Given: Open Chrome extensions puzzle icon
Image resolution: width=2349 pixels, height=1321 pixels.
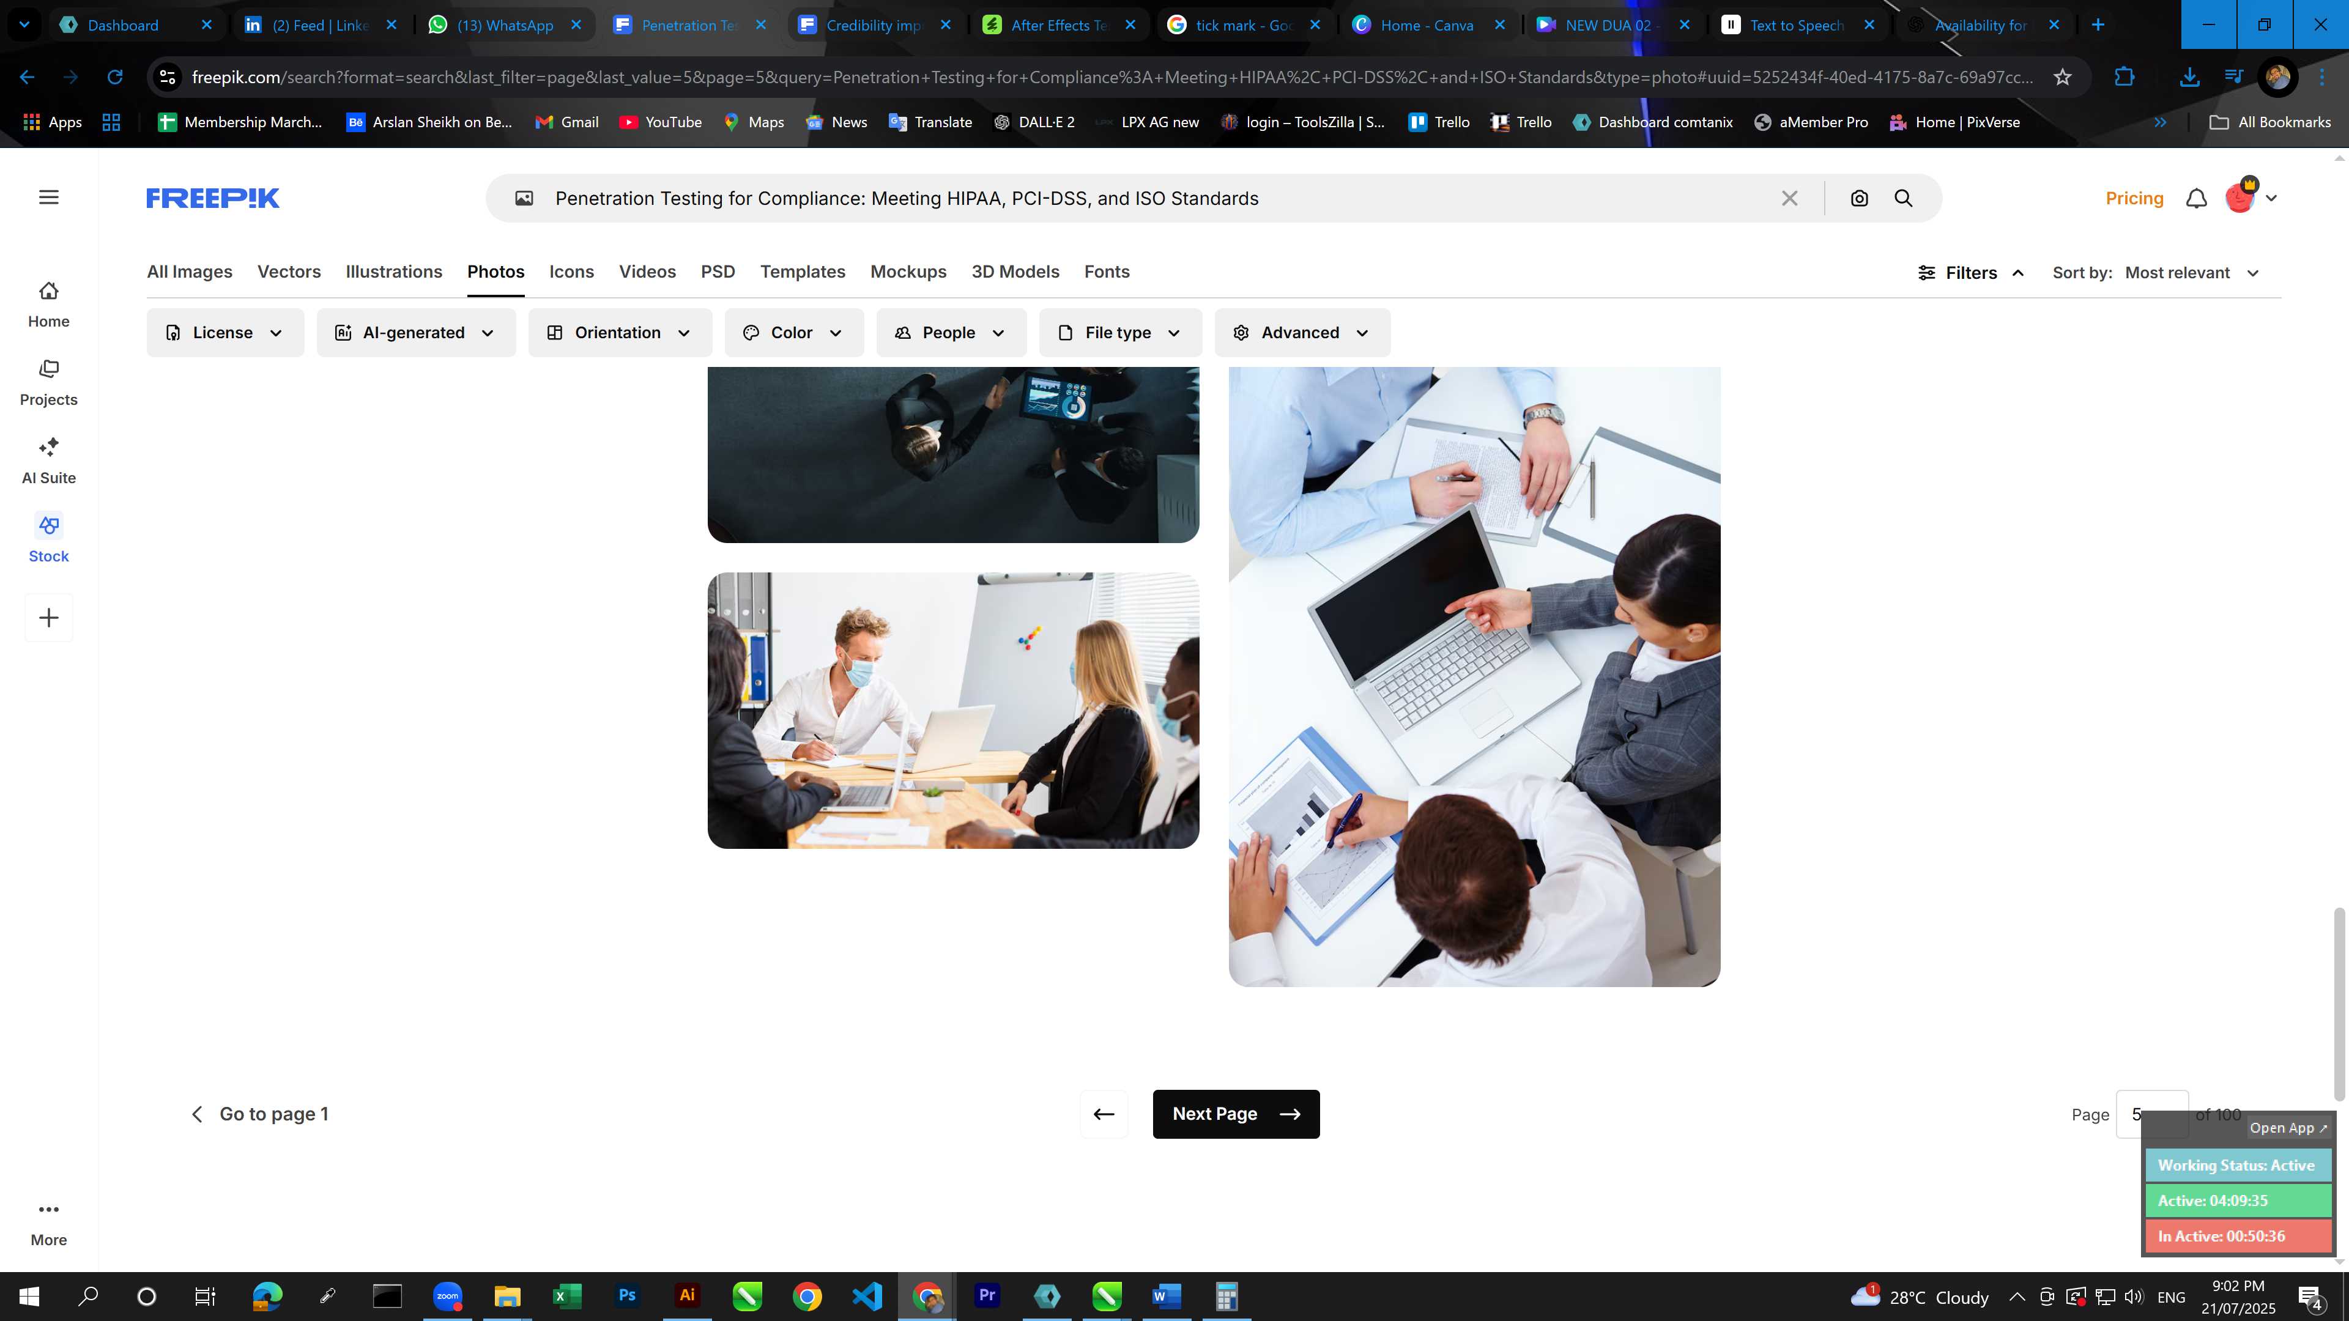Looking at the screenshot, I should tap(2124, 76).
